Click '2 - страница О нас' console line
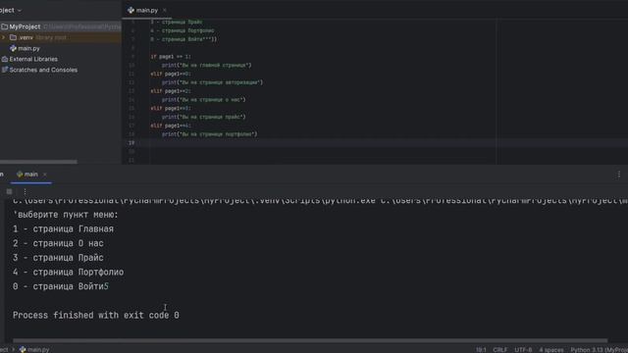The height and width of the screenshot is (353, 628). point(58,243)
